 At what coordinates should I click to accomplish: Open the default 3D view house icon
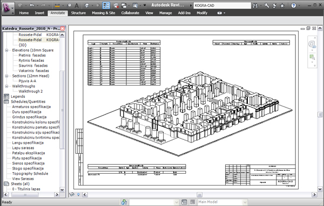point(86,5)
